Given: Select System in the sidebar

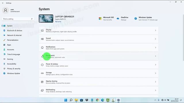Looking at the screenshot, I should pyautogui.click(x=18, y=26).
